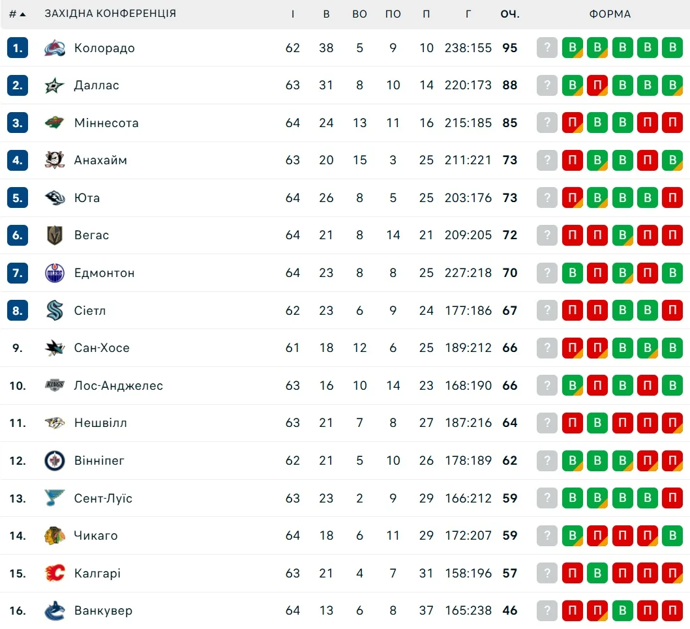Open the Сан-Хосе team link

pyautogui.click(x=102, y=348)
